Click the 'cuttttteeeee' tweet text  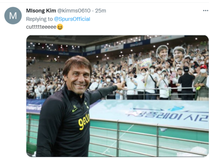[41, 27]
